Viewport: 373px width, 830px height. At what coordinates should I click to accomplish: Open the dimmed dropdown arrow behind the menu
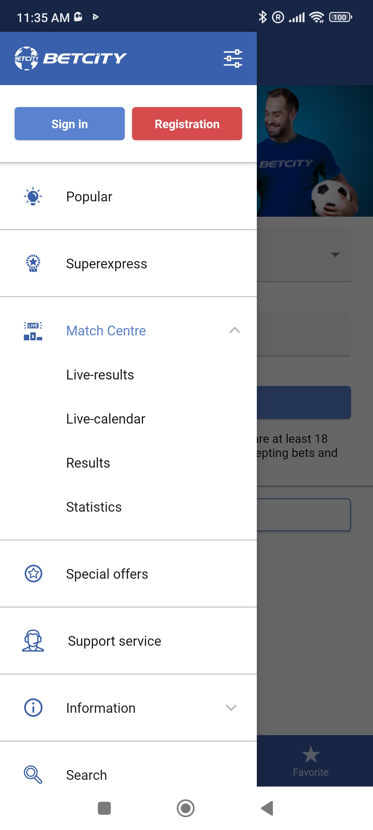[x=335, y=255]
